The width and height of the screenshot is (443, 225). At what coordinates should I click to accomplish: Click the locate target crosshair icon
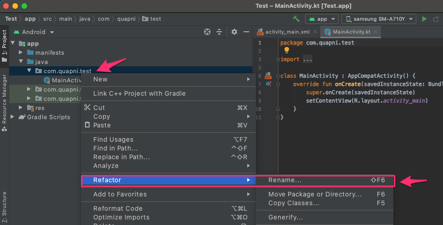207,32
